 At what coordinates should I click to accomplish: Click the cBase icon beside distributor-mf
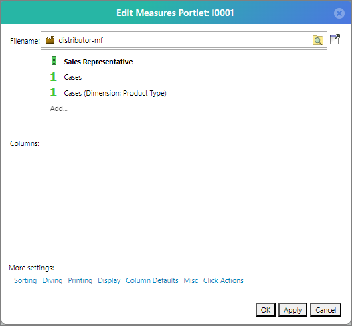click(x=50, y=40)
